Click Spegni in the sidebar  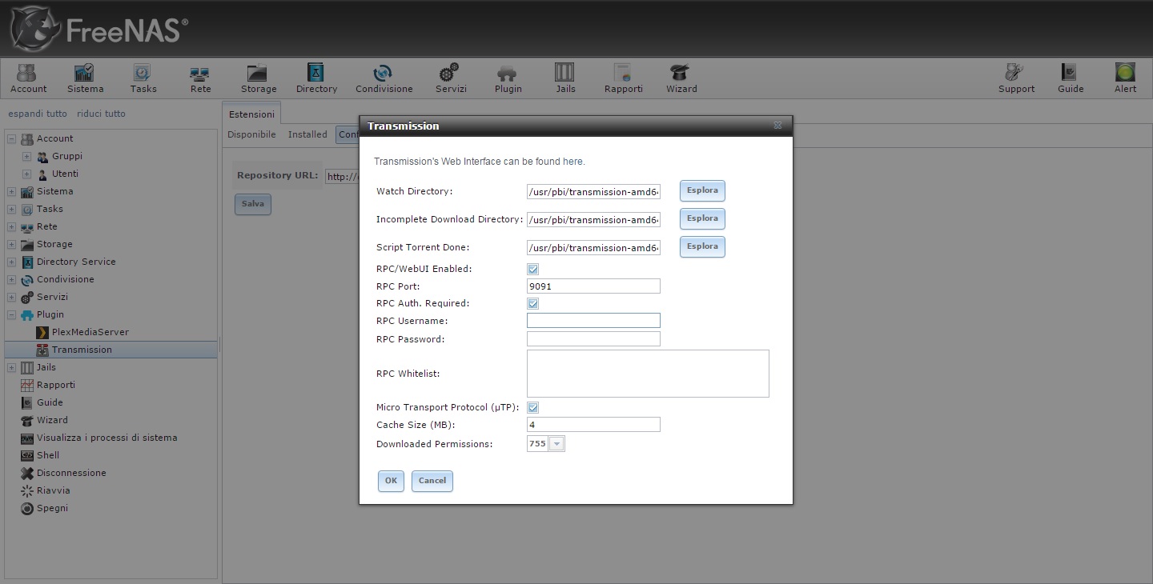[x=52, y=508]
